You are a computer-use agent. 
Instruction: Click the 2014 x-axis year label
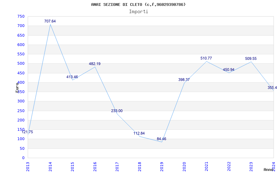pyautogui.click(x=50, y=166)
